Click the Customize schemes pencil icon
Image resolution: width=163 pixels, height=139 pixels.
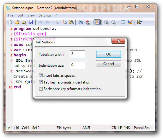[x=130, y=22]
